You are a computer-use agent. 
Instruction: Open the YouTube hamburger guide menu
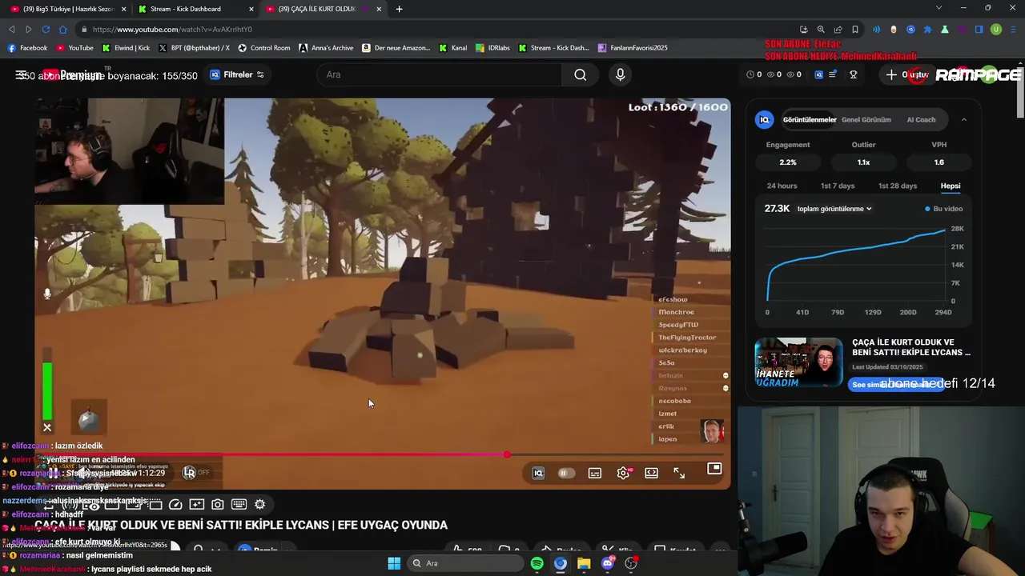(21, 74)
